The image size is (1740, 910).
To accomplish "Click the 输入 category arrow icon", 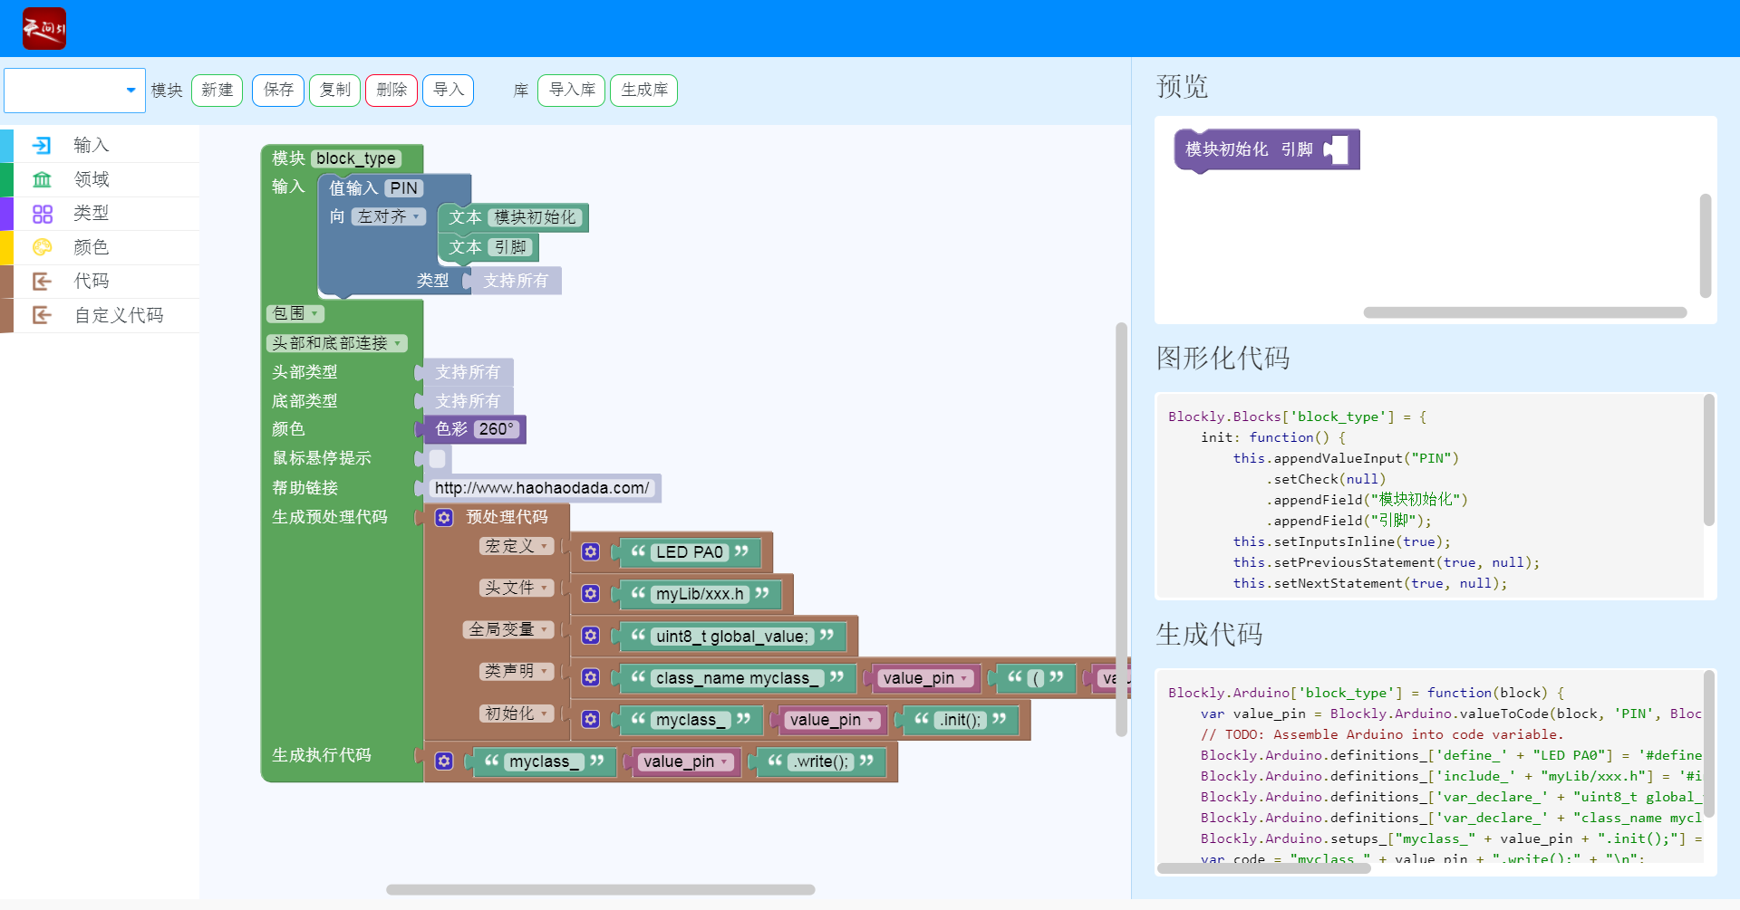I will pos(42,146).
